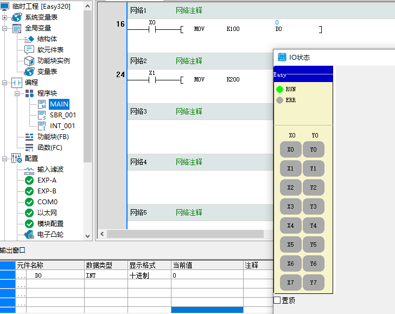Image resolution: width=395 pixels, height=314 pixels.
Task: Toggle input X0 in IO状态 panel
Action: coord(290,149)
